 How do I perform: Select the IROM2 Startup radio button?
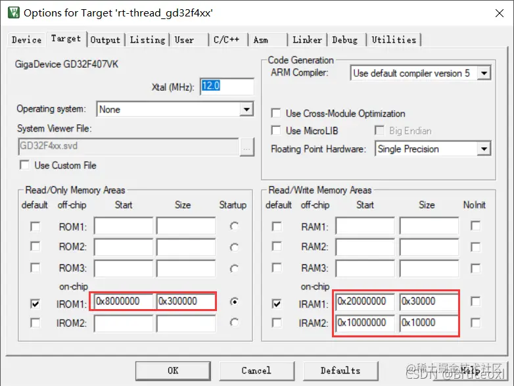(x=234, y=323)
